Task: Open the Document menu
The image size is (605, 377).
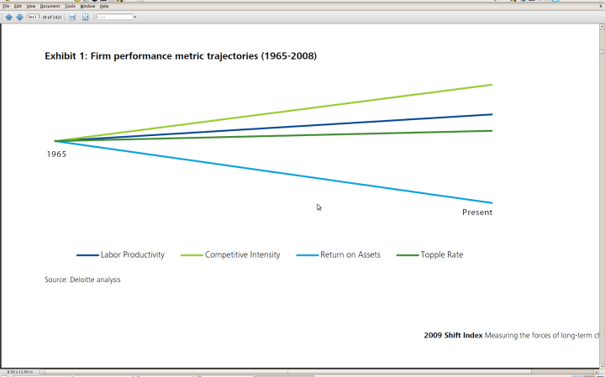Action: (x=50, y=6)
